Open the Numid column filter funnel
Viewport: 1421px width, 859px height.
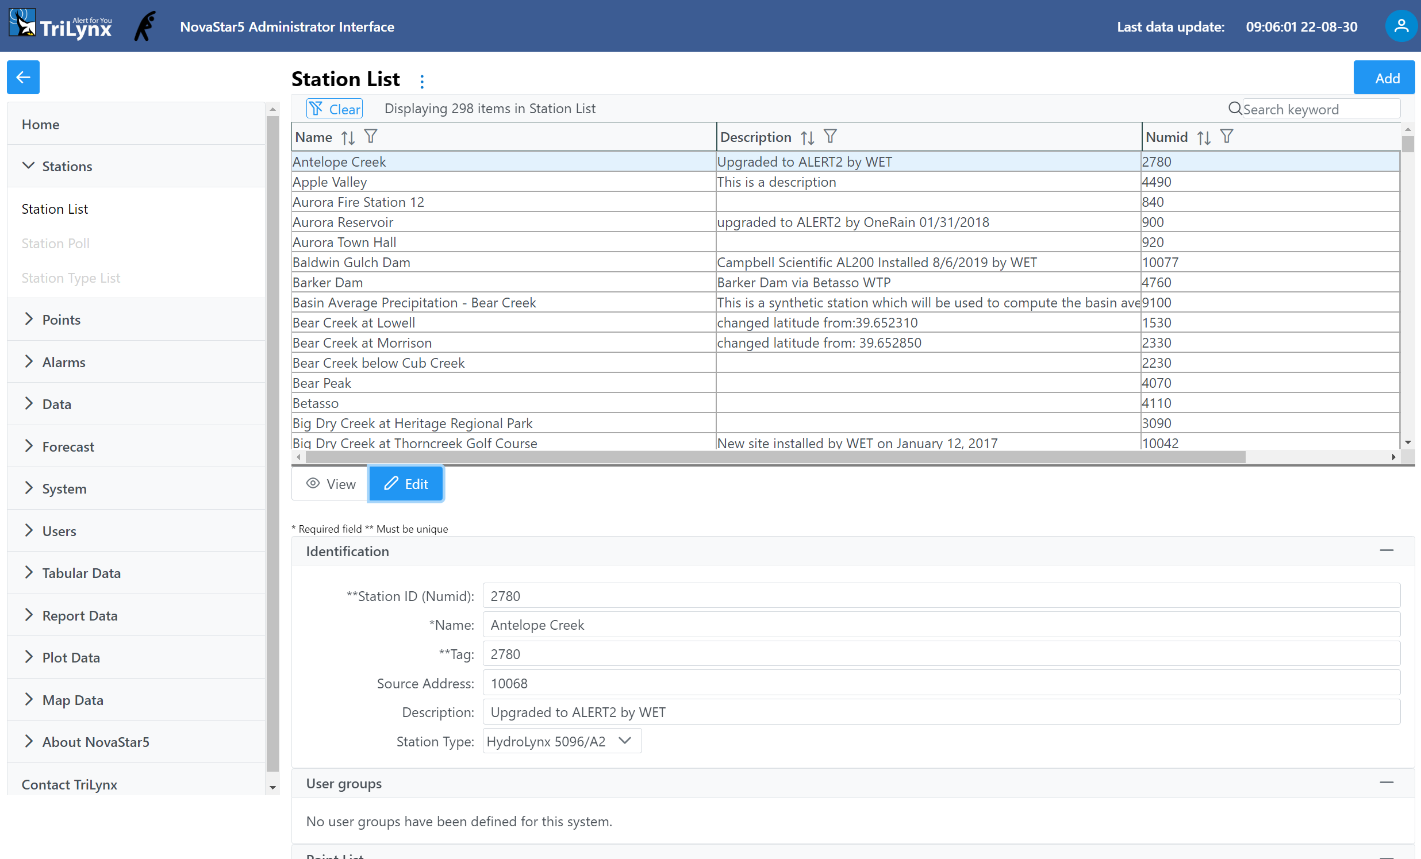(1226, 137)
